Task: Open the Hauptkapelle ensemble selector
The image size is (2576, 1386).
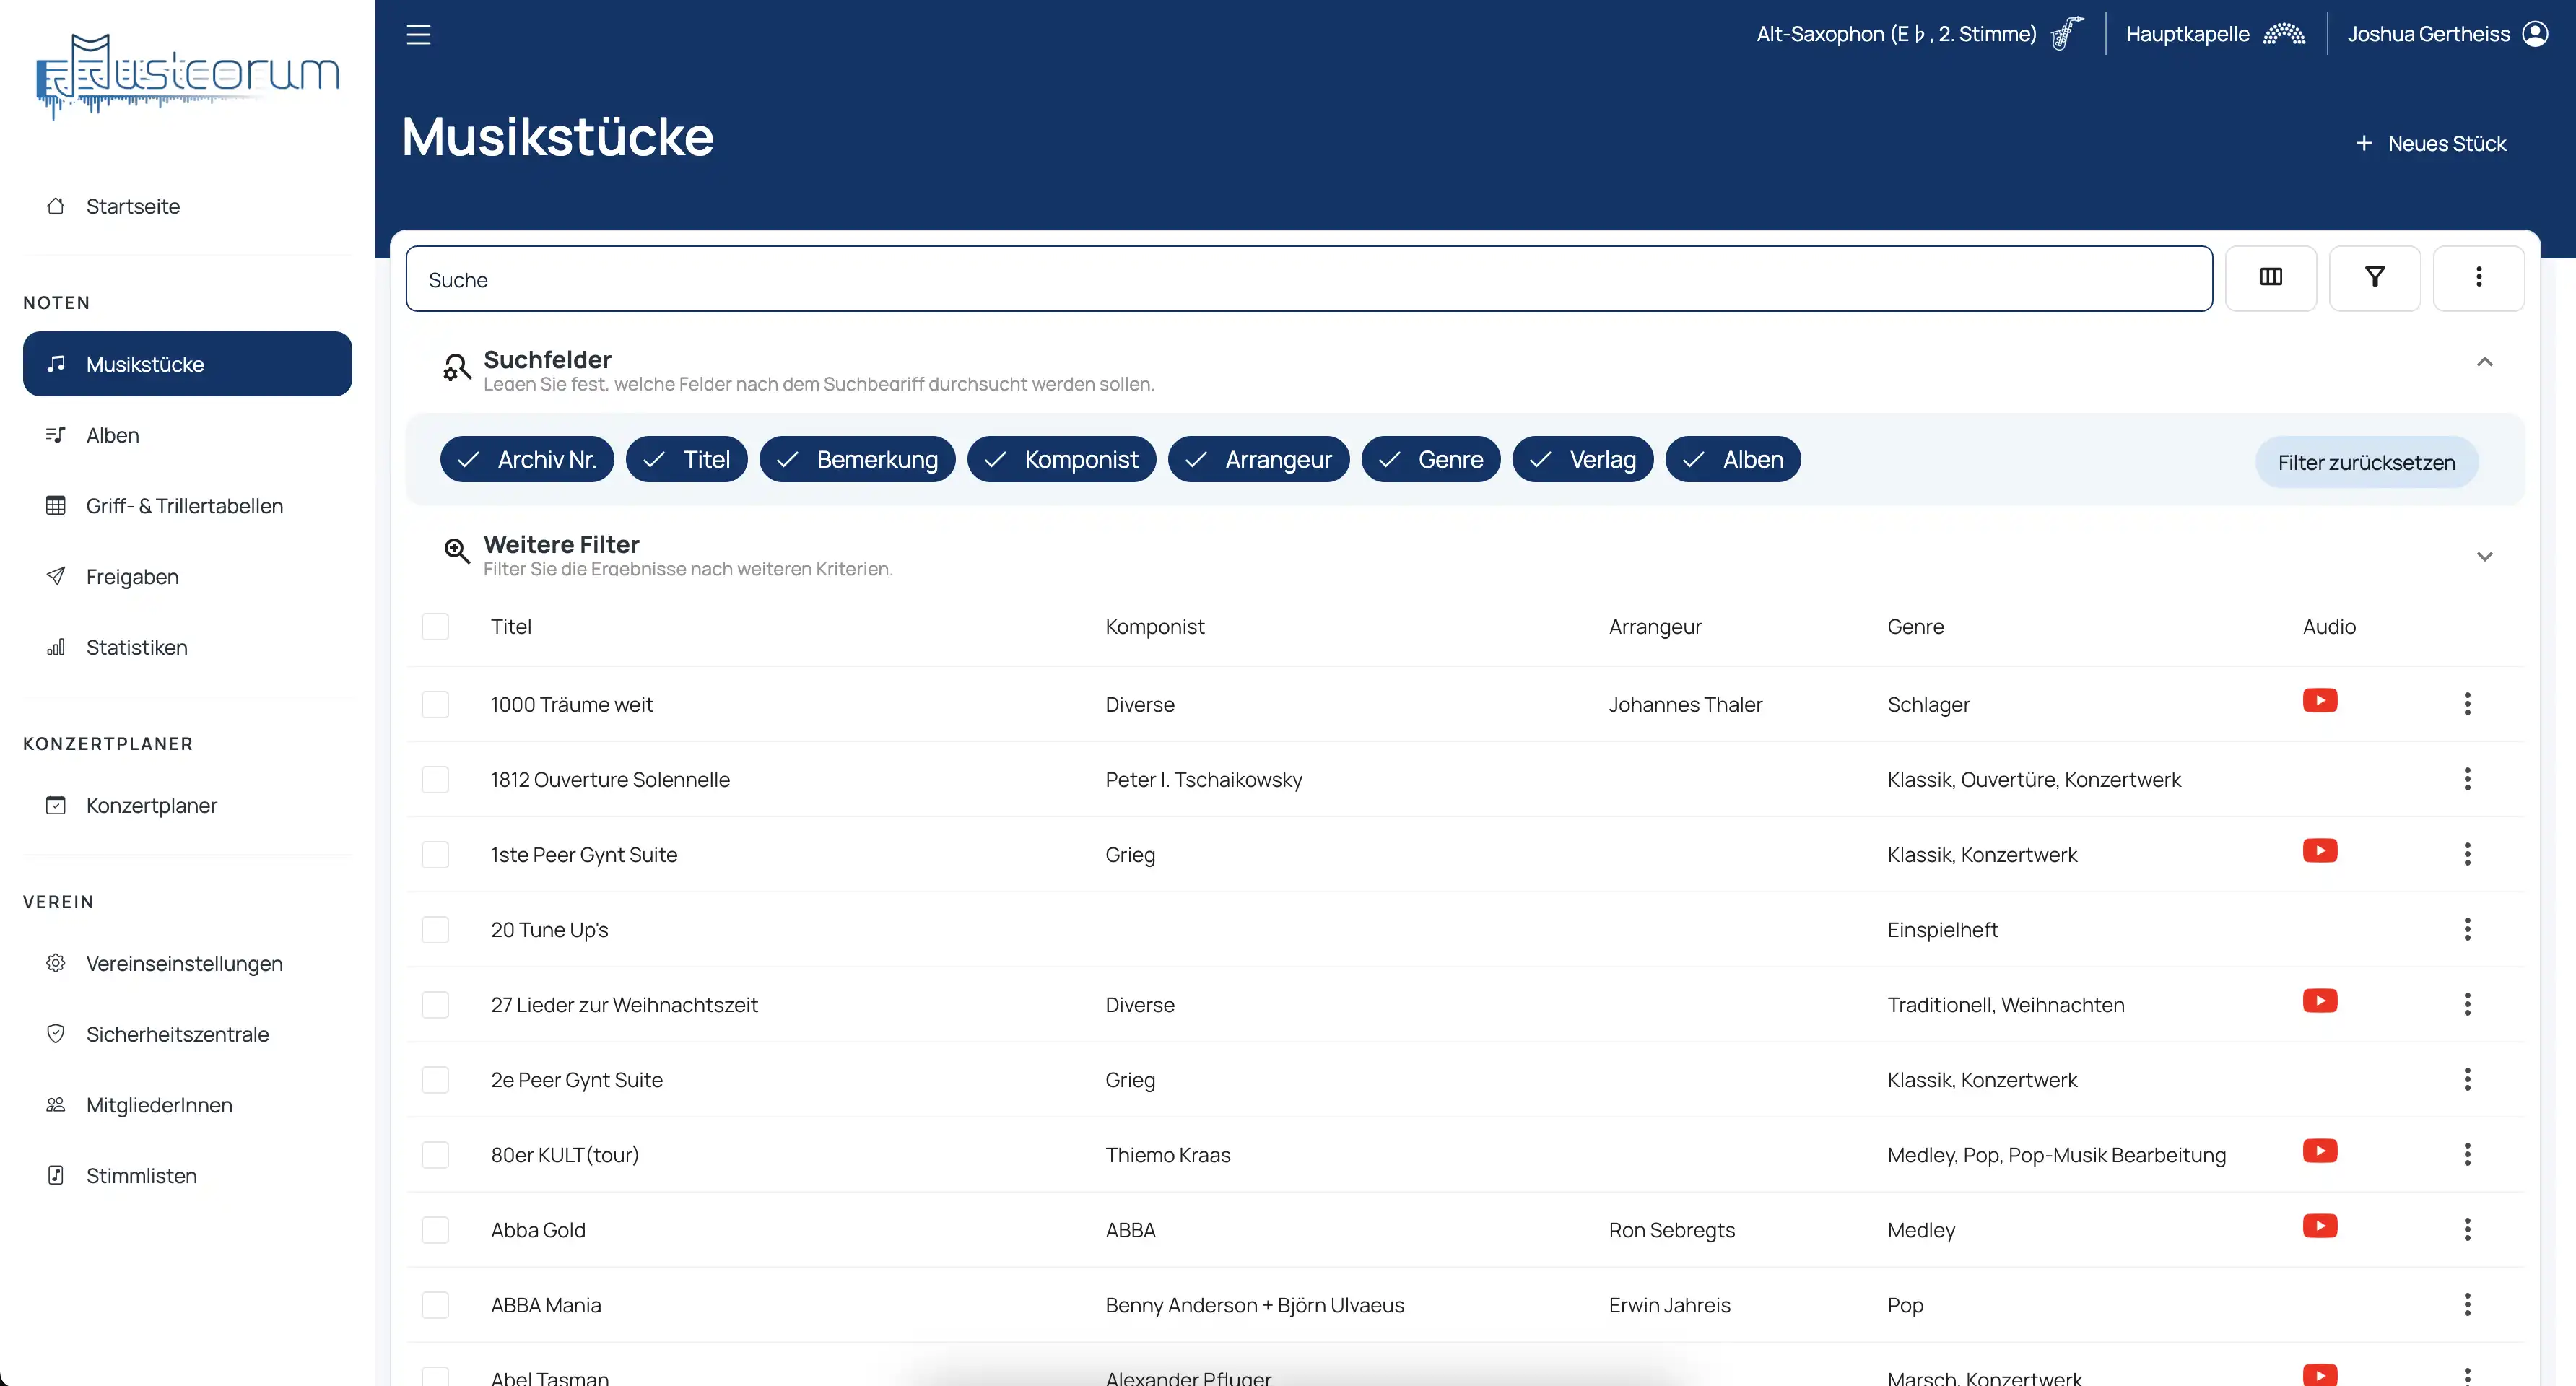Action: coord(2214,34)
